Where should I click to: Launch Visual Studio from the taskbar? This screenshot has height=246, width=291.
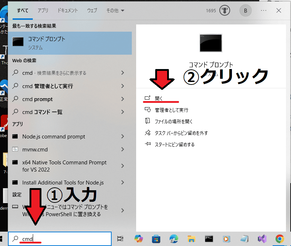pyautogui.click(x=262, y=238)
